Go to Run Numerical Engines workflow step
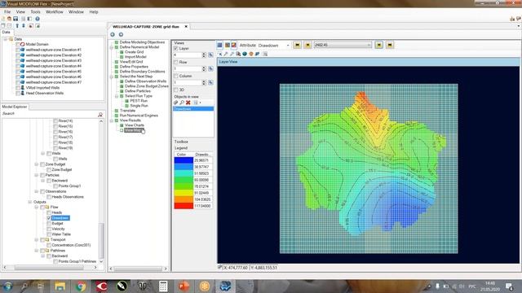This screenshot has height=293, width=522. [139, 116]
